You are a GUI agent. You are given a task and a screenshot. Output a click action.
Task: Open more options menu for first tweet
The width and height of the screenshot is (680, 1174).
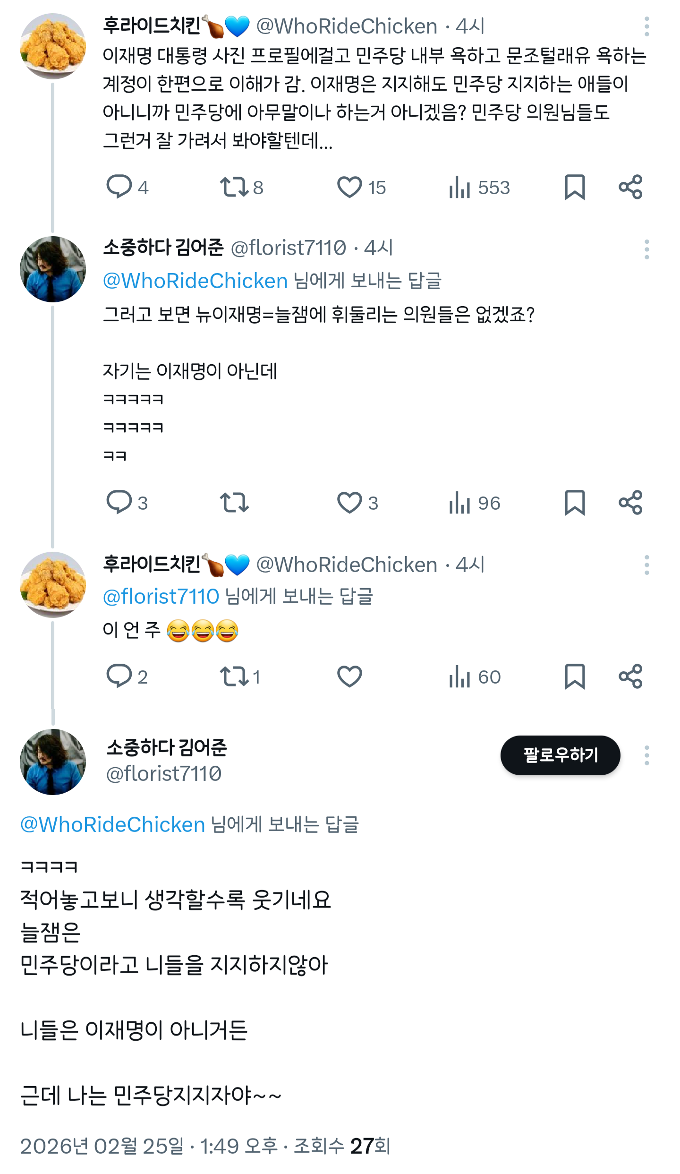646,26
